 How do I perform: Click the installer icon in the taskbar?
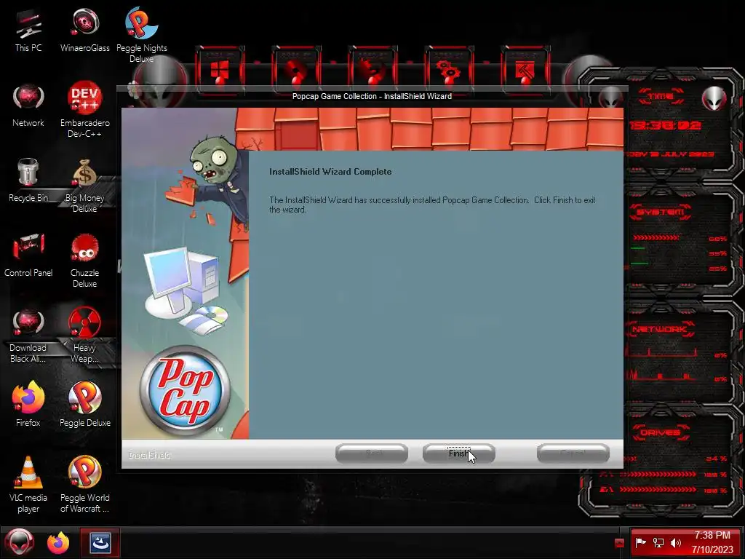pos(100,543)
